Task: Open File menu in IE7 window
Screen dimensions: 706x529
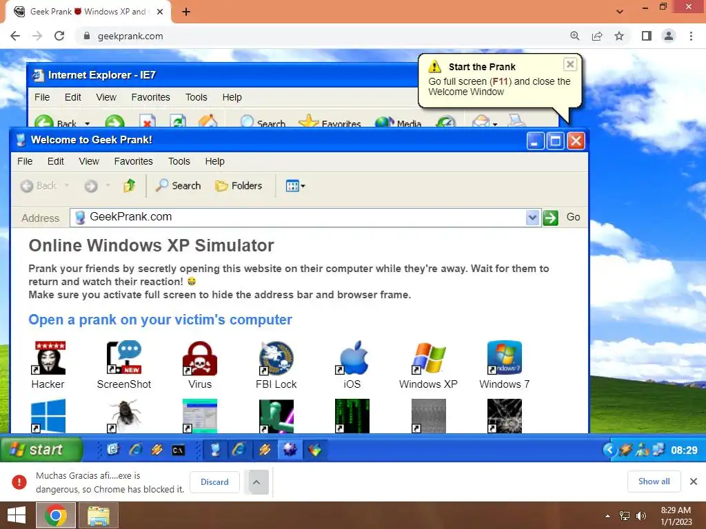Action: [x=42, y=97]
